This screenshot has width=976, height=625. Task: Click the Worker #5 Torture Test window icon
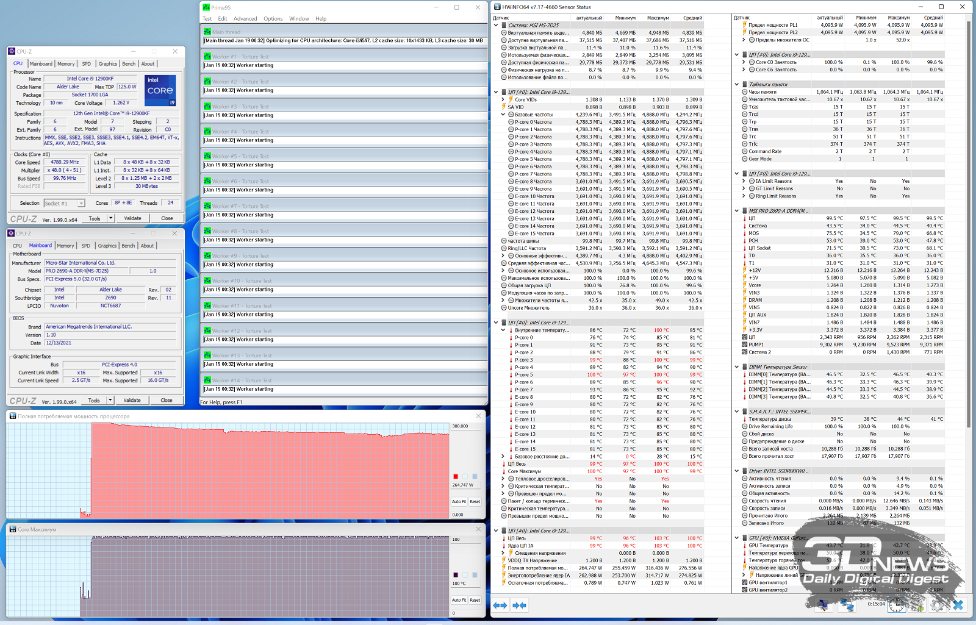[x=207, y=156]
